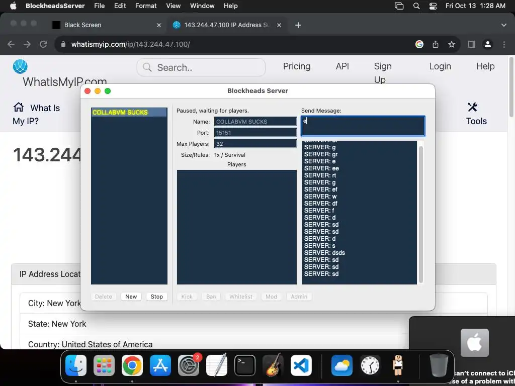
Task: Click the Google icon in address bar
Action: (x=419, y=44)
